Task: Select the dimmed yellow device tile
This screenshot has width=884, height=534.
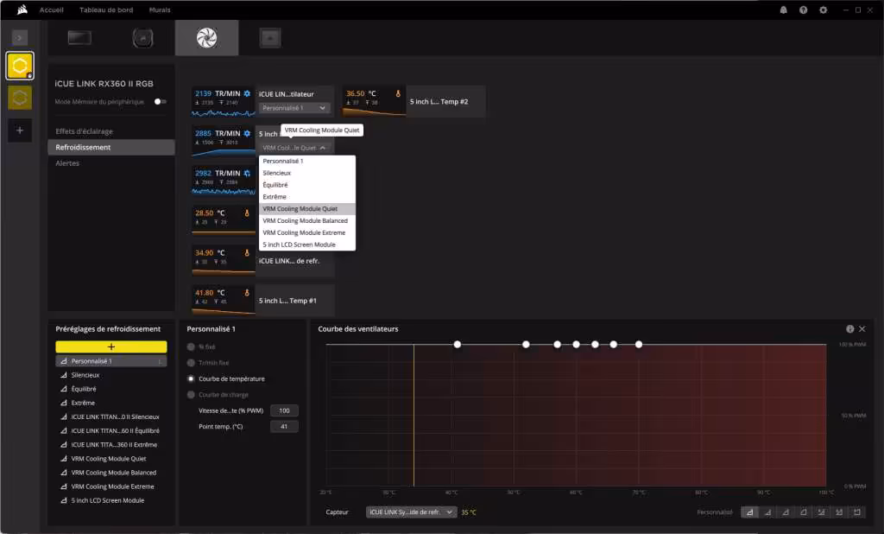Action: [x=20, y=98]
